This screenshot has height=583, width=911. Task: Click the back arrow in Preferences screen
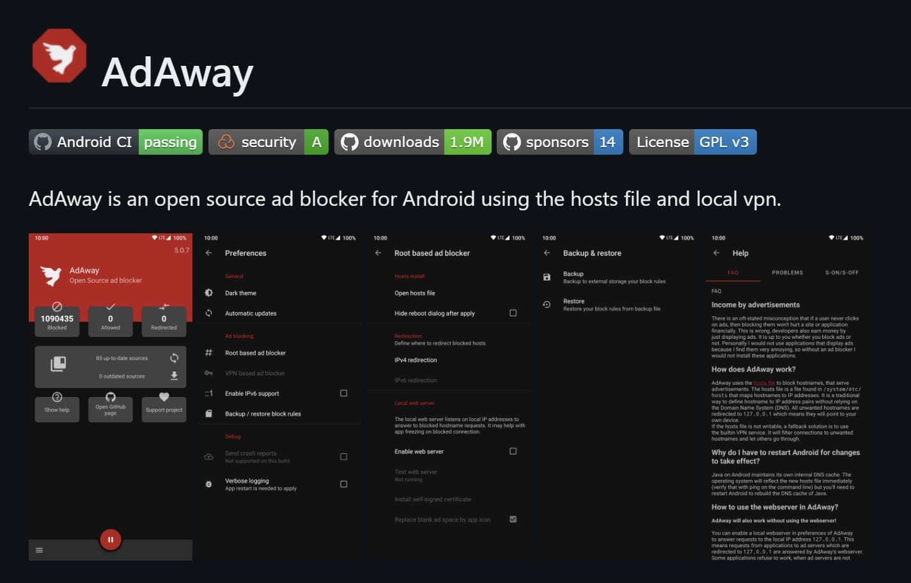208,253
